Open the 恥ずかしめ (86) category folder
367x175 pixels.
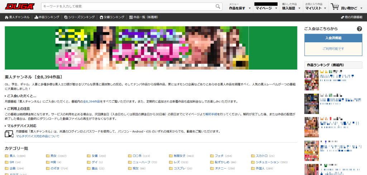click(224, 162)
